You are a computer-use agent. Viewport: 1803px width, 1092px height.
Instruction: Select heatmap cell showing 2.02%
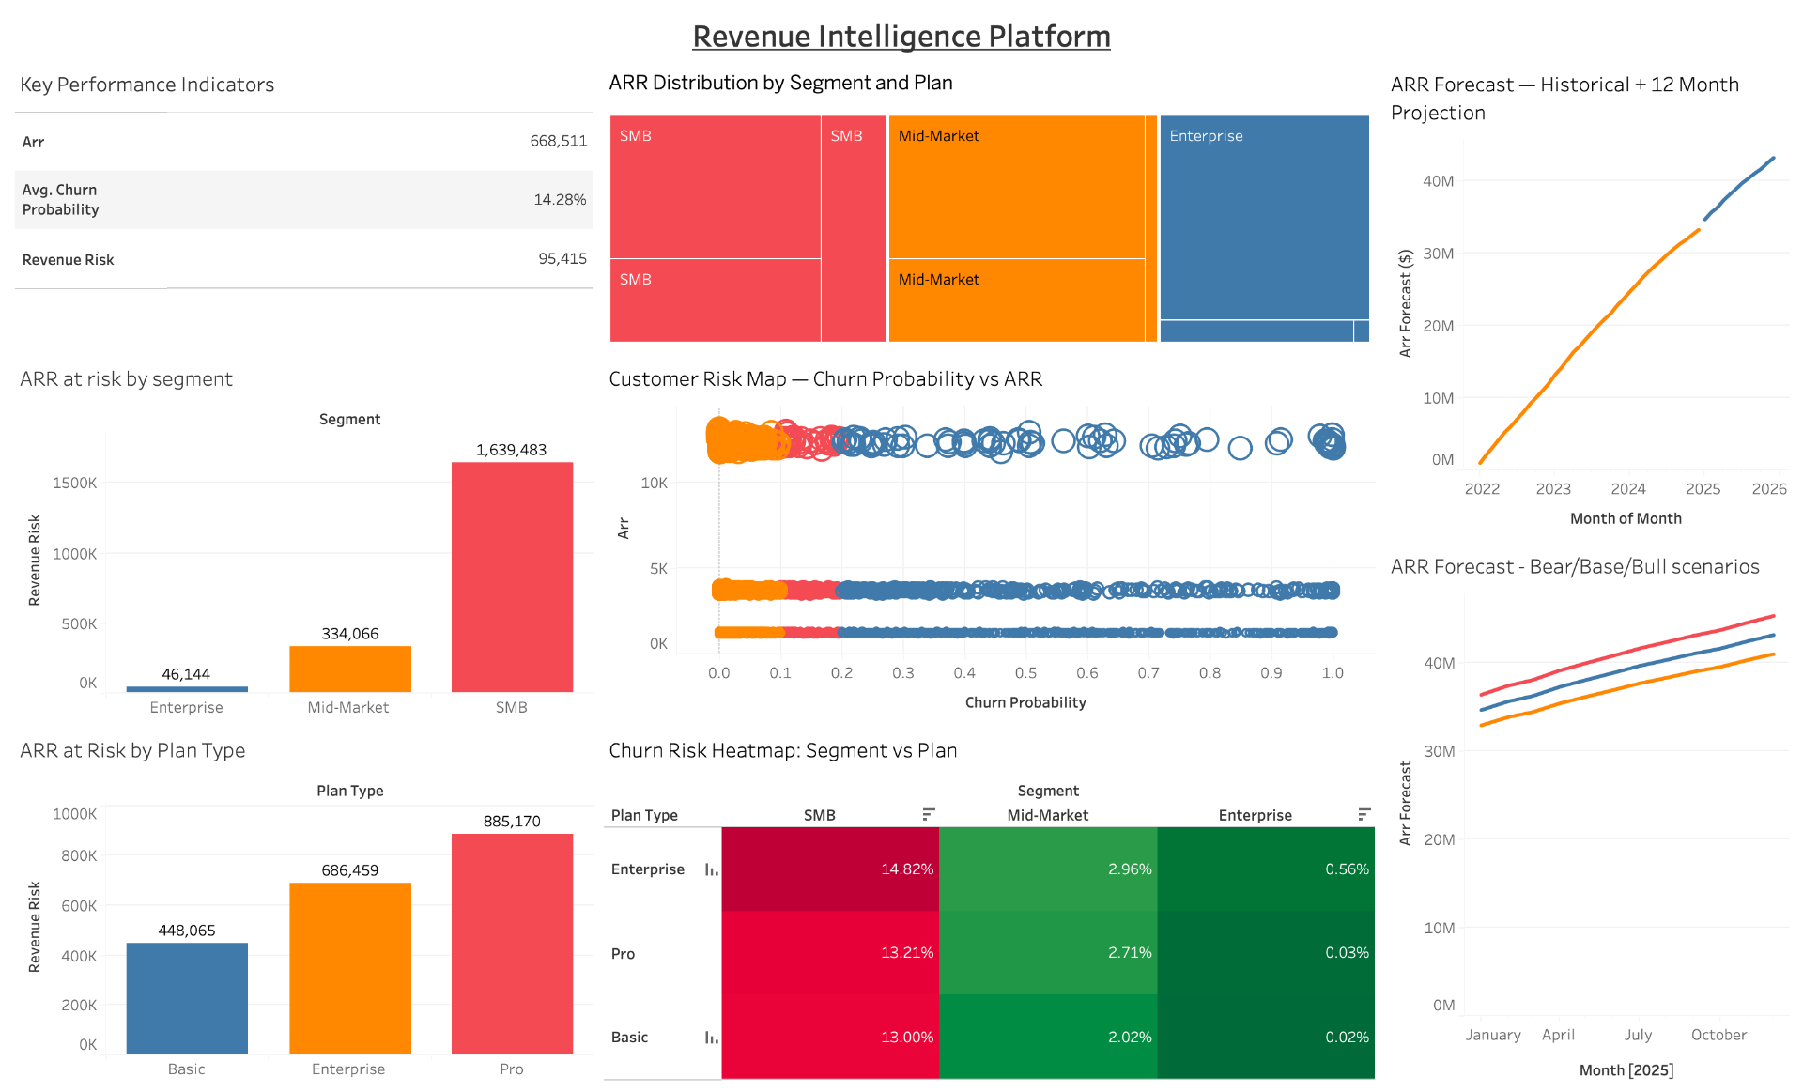tap(1048, 1037)
